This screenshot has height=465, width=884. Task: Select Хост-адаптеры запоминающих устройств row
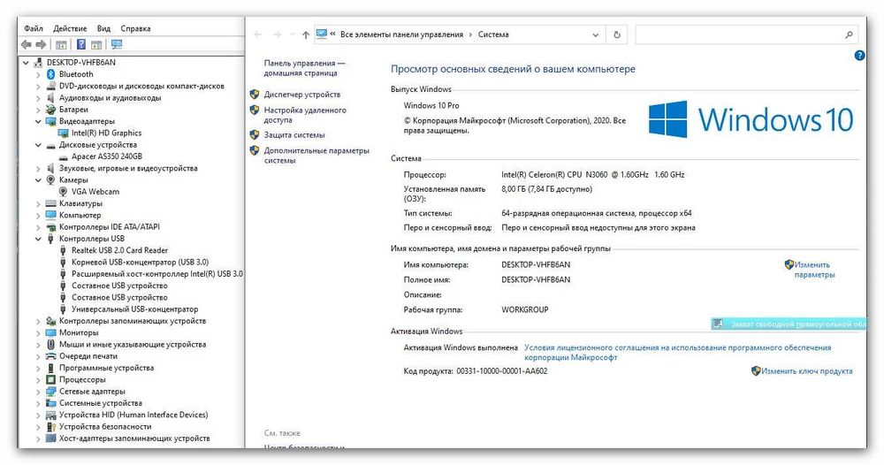coord(134,438)
